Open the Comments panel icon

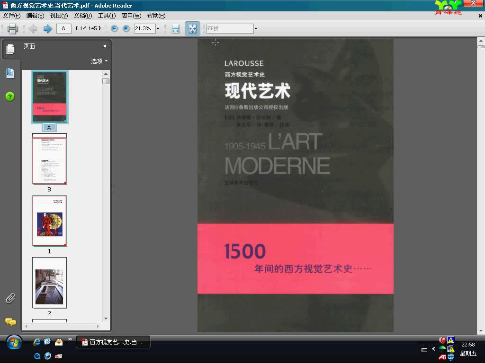pos(10,322)
